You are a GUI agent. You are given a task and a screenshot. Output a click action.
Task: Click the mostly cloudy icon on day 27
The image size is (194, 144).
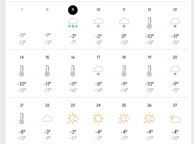(175, 119)
